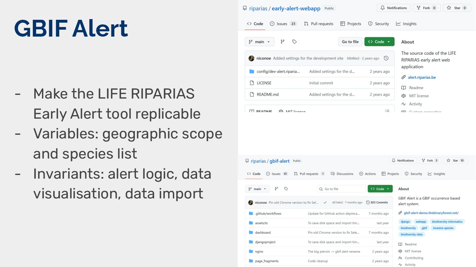Open green Code dropdown in early-alert-webapp

pyautogui.click(x=379, y=42)
